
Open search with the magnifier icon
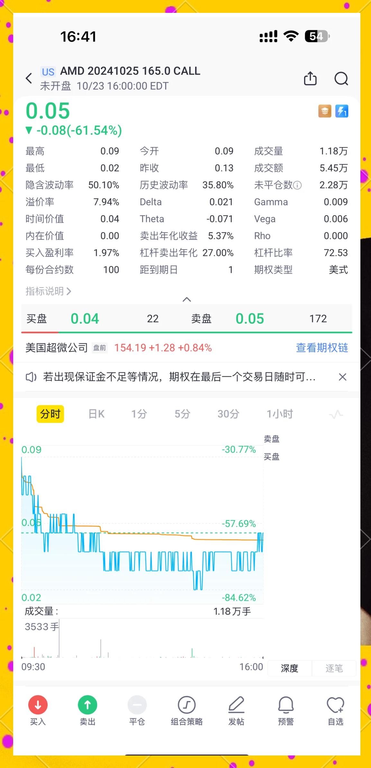pos(341,78)
